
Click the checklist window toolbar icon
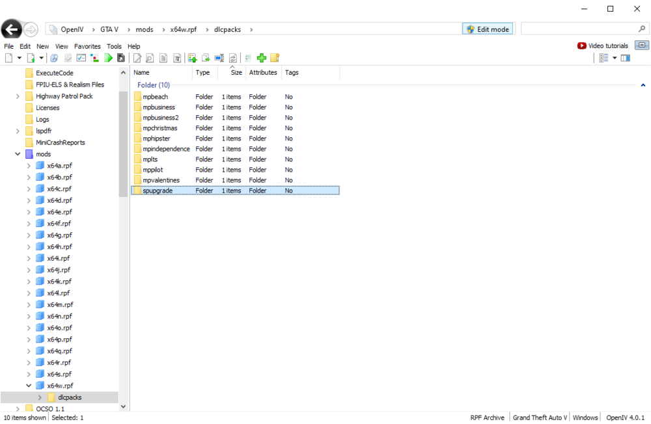coord(81,58)
